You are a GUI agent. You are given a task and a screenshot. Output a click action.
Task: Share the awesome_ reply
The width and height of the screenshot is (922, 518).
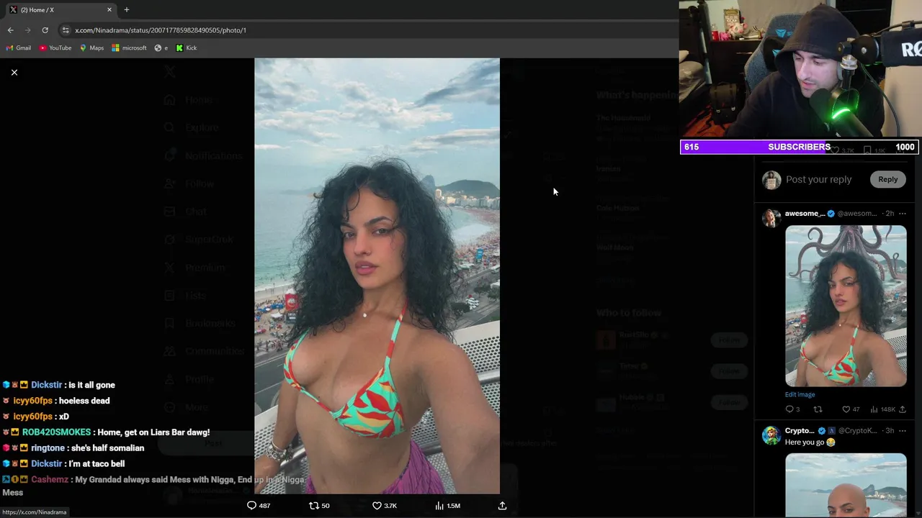pyautogui.click(x=903, y=409)
